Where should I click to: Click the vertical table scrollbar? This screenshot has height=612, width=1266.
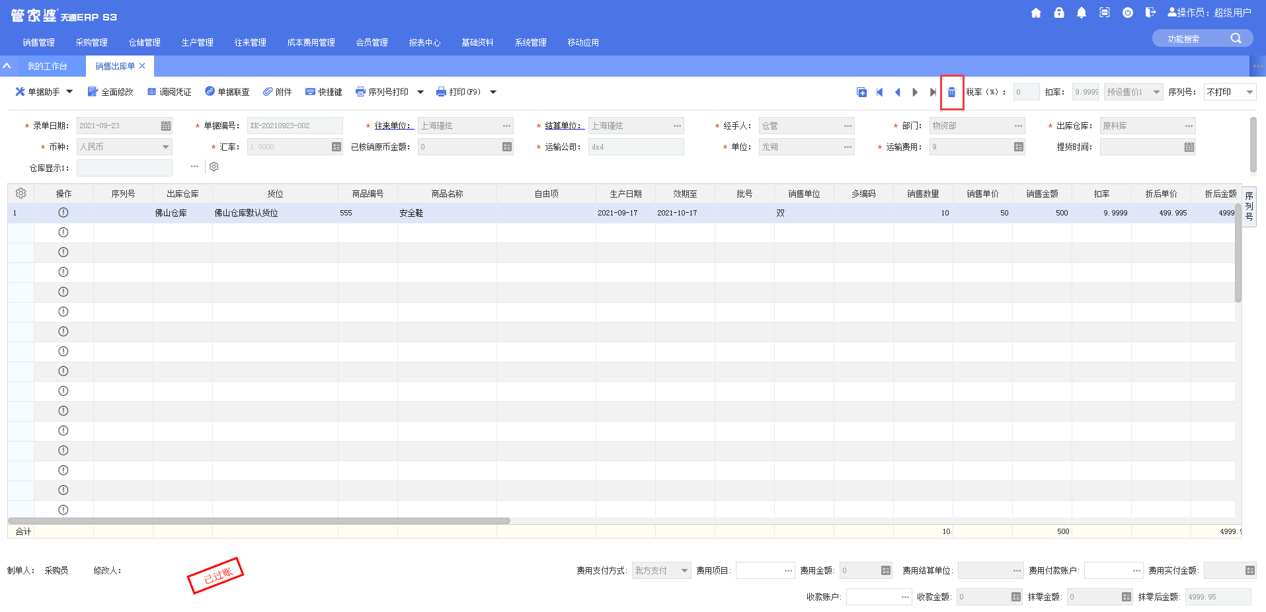coord(1238,252)
